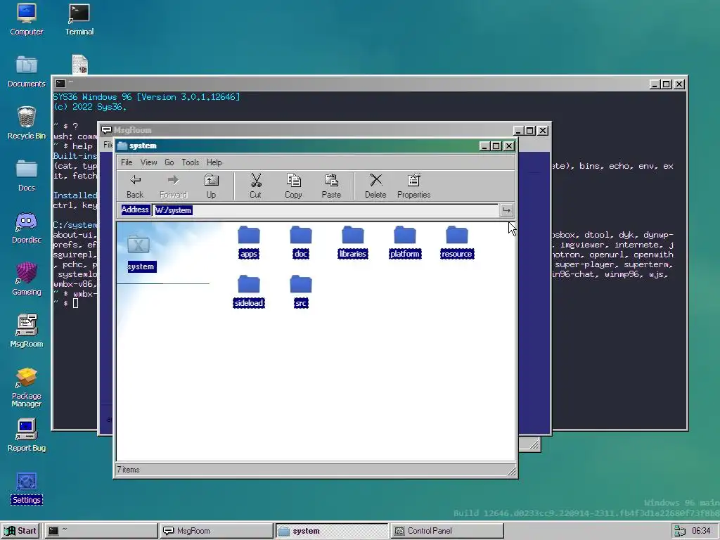720x540 pixels.
Task: Click the desktop document file icon
Action: (80, 64)
